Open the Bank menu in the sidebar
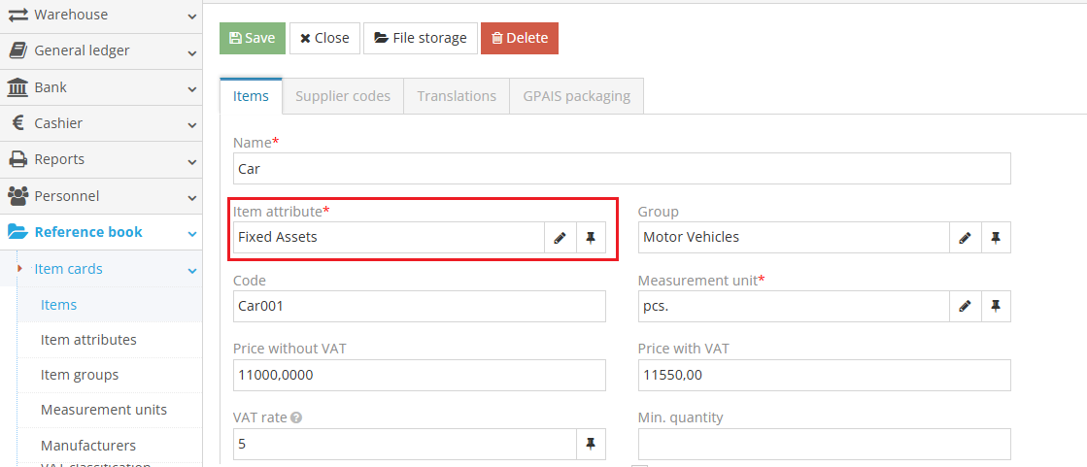Viewport: 1087px width, 467px height. 101,87
